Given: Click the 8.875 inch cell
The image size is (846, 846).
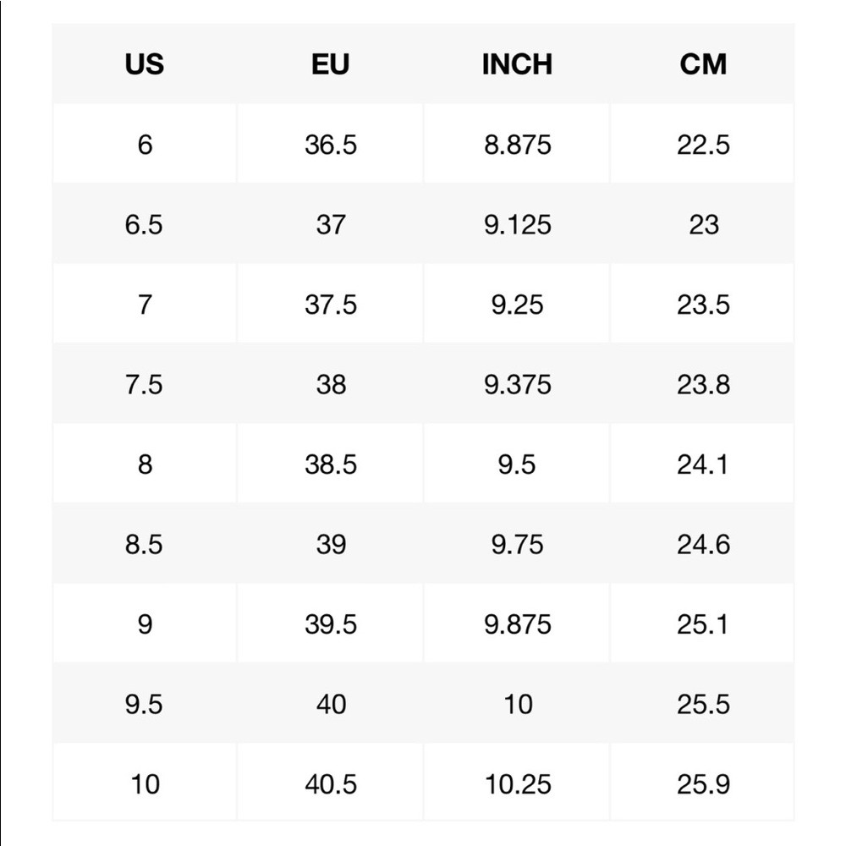Looking at the screenshot, I should (x=517, y=144).
